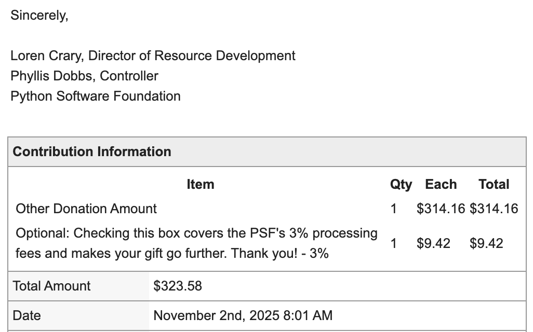The image size is (533, 332).
Task: Click the Qty column header
Action: 401,184
